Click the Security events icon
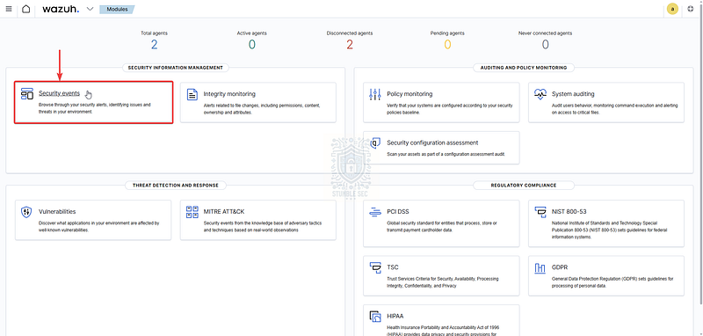The height and width of the screenshot is (336, 703). (x=27, y=94)
